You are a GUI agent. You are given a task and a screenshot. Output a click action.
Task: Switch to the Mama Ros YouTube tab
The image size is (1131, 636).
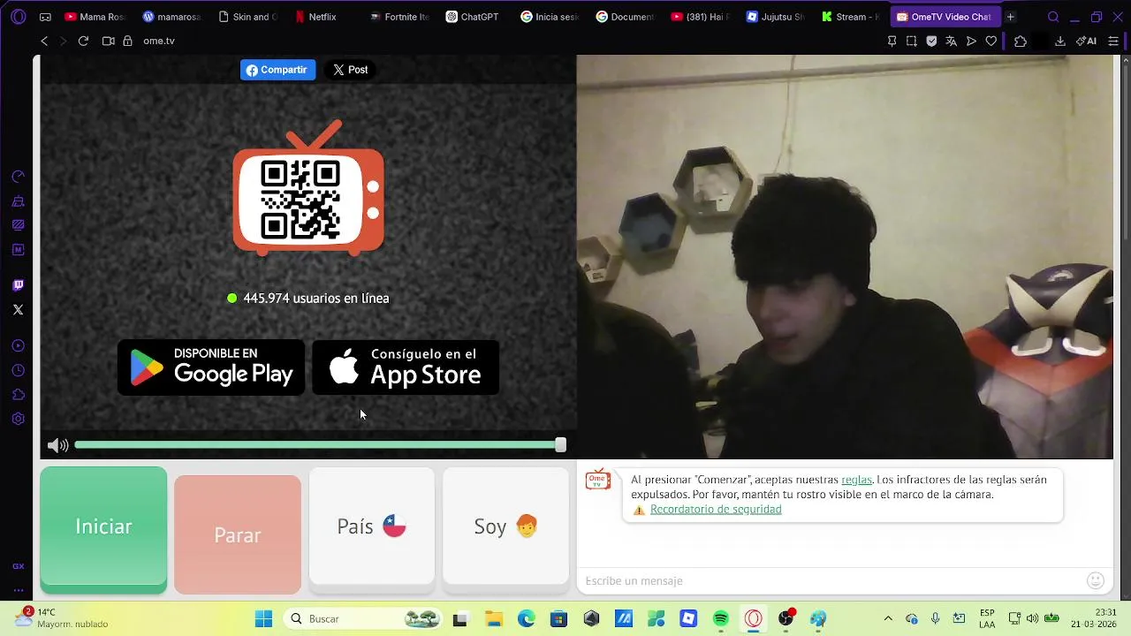pyautogui.click(x=95, y=17)
